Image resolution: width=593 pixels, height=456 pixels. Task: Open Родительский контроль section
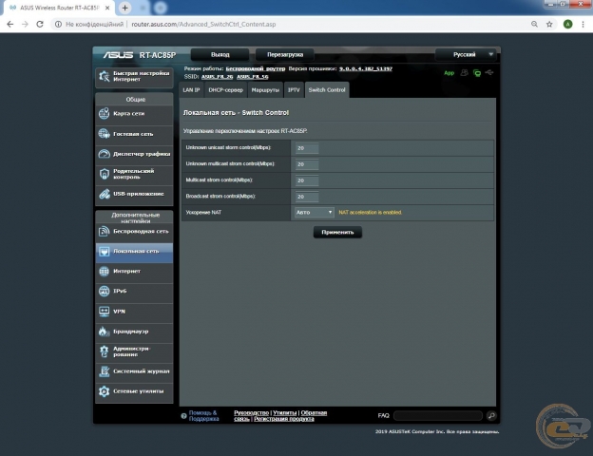[133, 174]
